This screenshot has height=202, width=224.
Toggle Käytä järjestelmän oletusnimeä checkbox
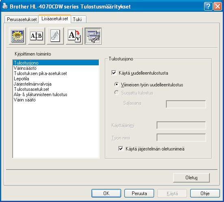(121, 149)
